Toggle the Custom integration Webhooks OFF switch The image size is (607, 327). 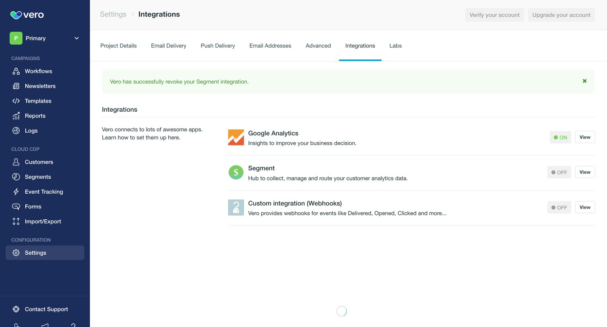[x=559, y=207]
